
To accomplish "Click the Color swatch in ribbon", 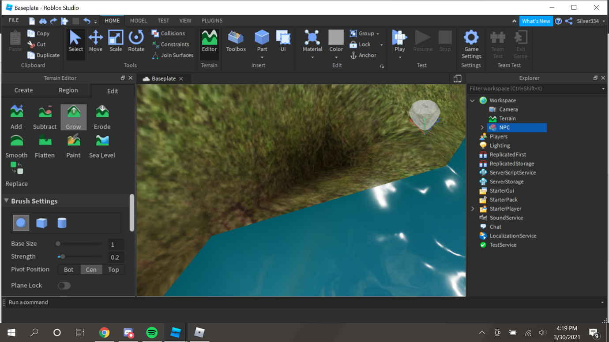I will (336, 37).
